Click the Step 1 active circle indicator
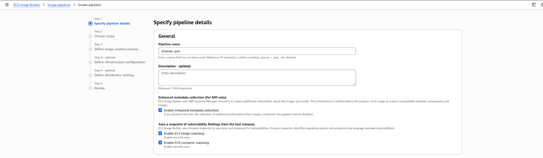 (90, 23)
